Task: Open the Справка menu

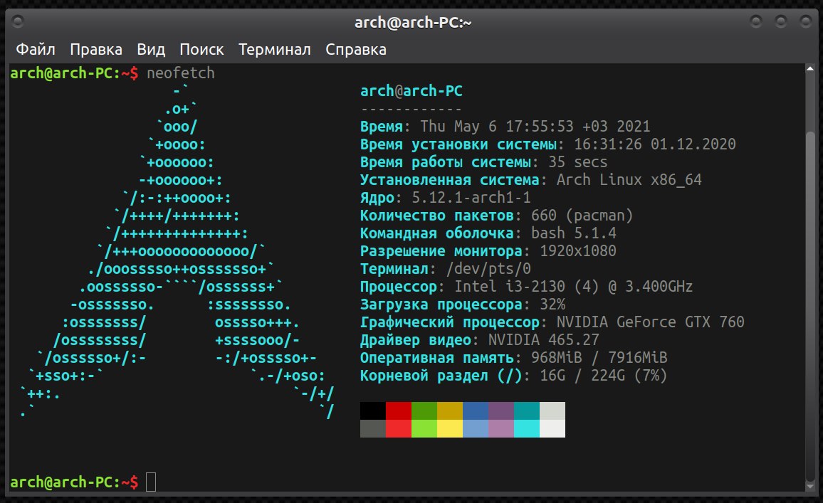Action: tap(356, 49)
